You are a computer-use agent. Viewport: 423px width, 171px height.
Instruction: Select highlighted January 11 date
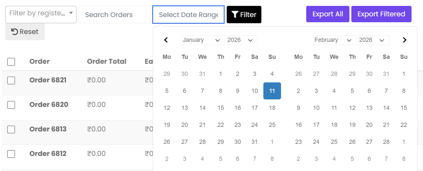point(272,91)
